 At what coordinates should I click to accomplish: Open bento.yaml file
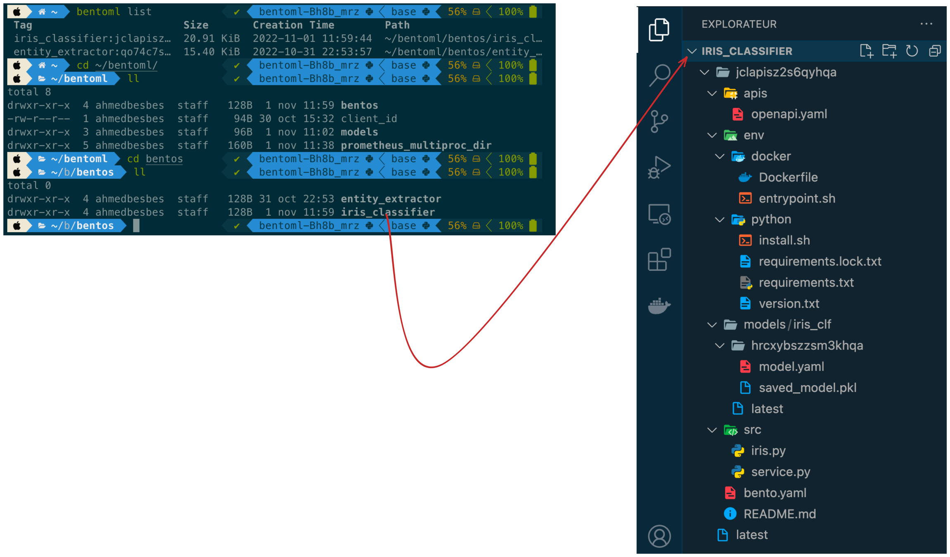(775, 493)
